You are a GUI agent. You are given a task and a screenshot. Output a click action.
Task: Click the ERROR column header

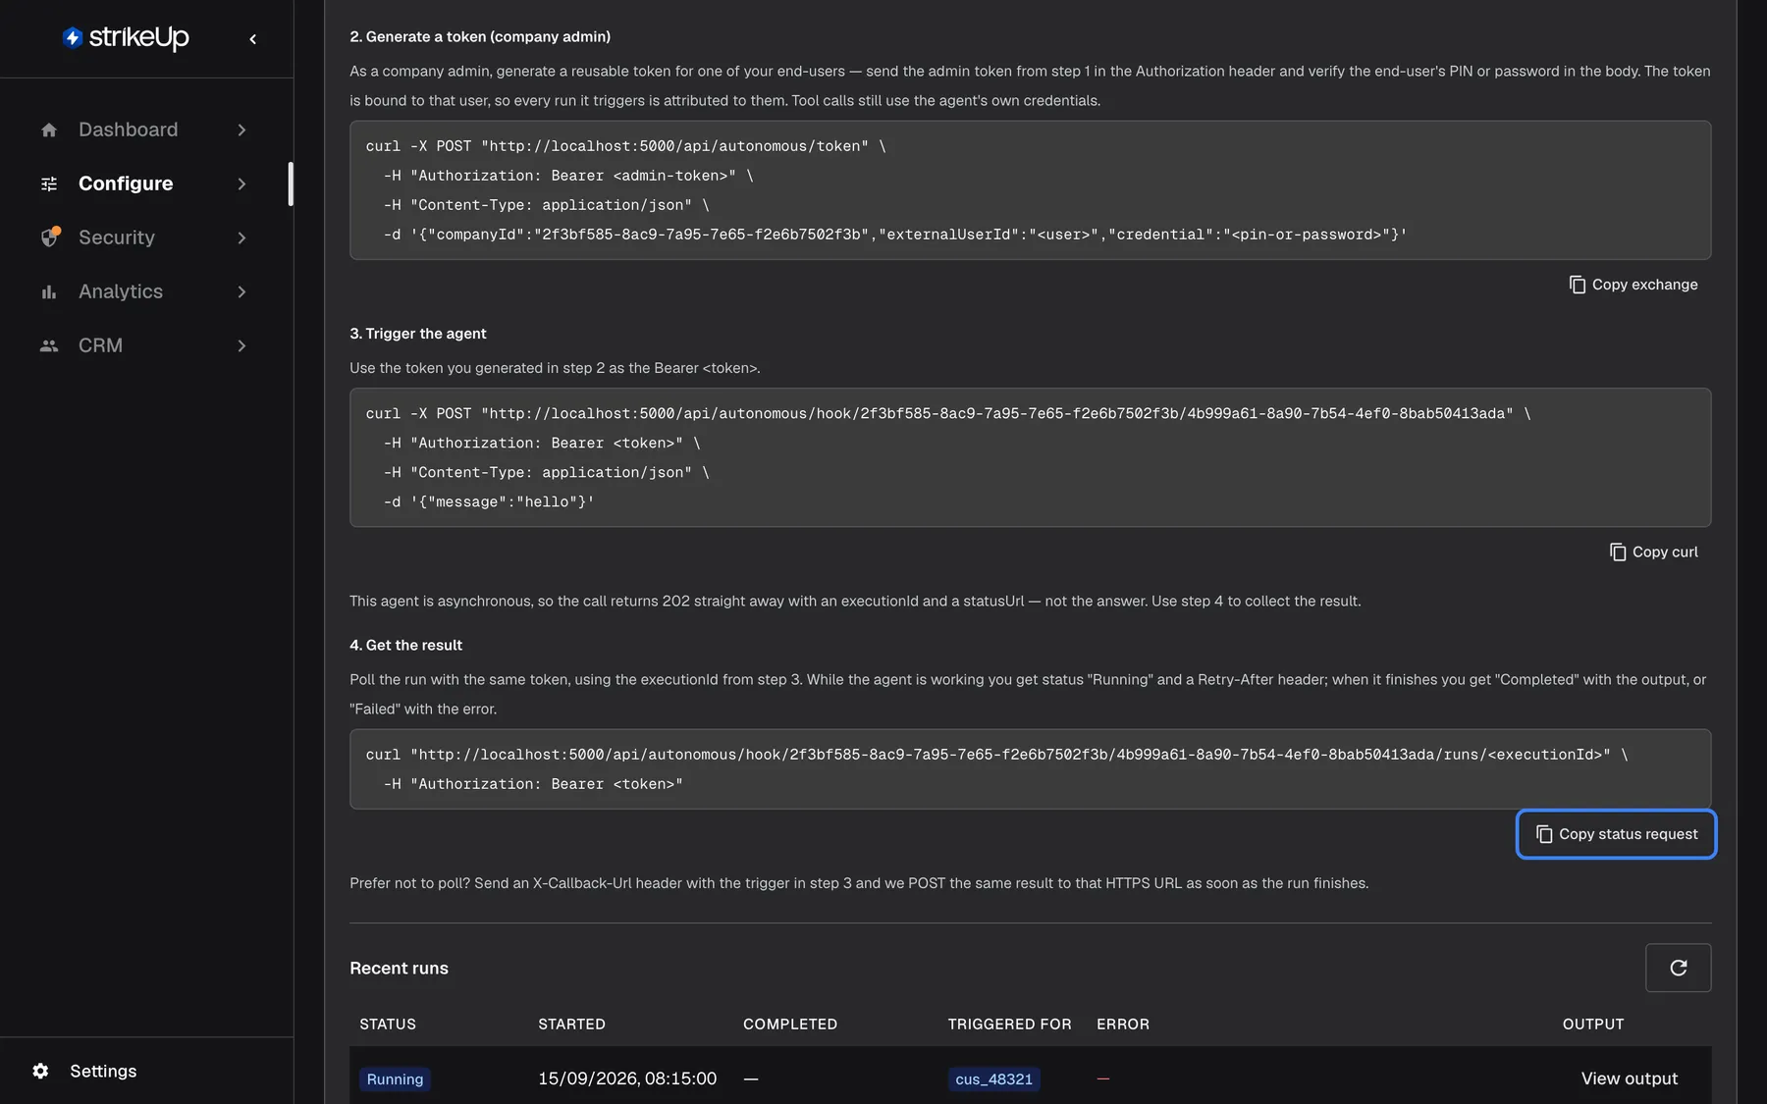point(1123,1024)
